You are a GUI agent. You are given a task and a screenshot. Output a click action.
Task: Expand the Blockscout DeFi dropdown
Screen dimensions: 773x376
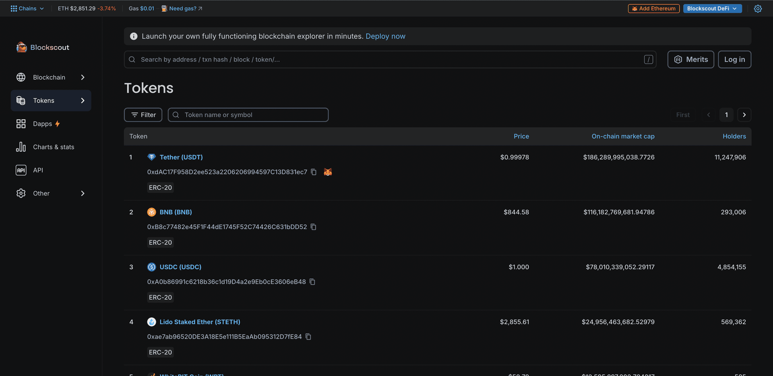click(x=712, y=8)
